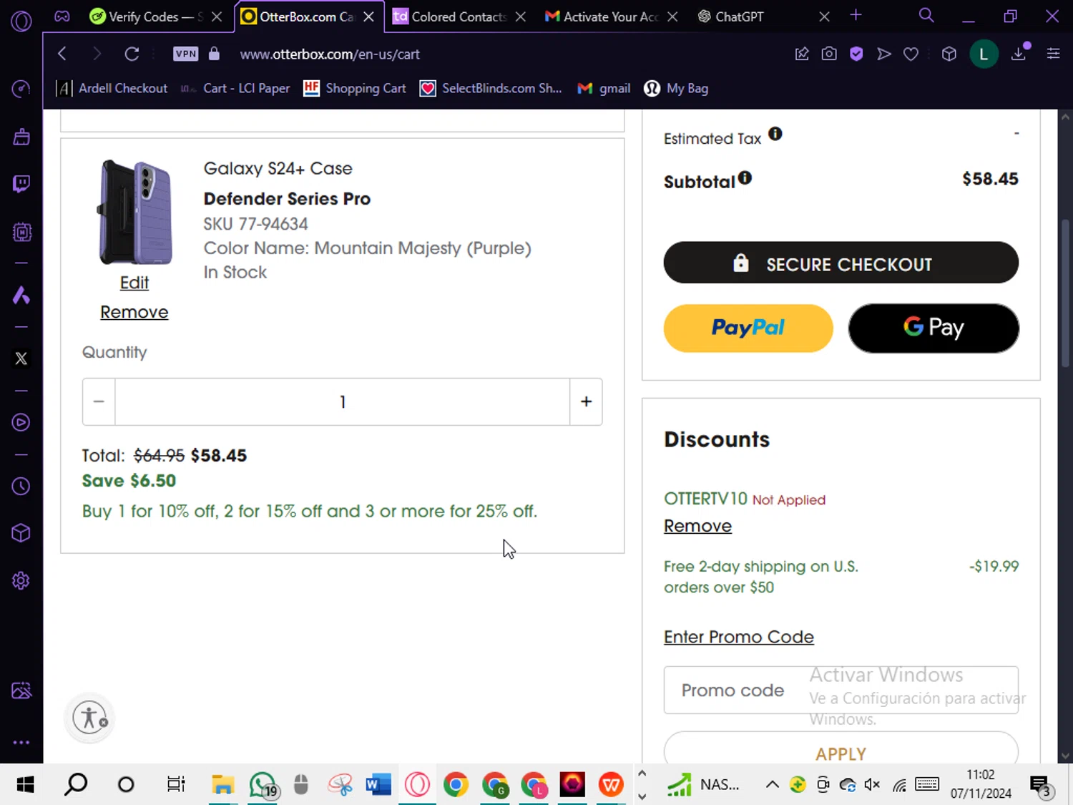
Task: Decrease quantity with minus button
Action: (x=99, y=401)
